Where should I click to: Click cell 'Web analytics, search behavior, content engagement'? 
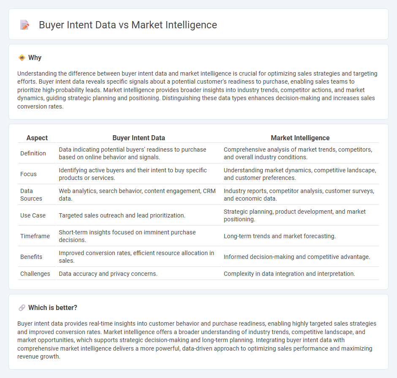(x=139, y=195)
